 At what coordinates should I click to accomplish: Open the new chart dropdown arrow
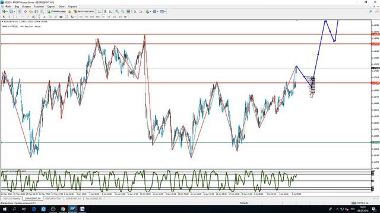point(7,11)
